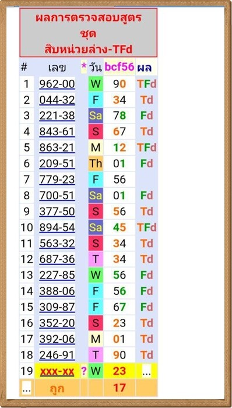
Task: Click the red 17 total in the bottom row
Action: click(x=119, y=388)
